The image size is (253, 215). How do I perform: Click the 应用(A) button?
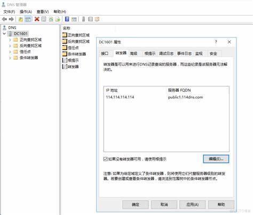[x=193, y=204]
